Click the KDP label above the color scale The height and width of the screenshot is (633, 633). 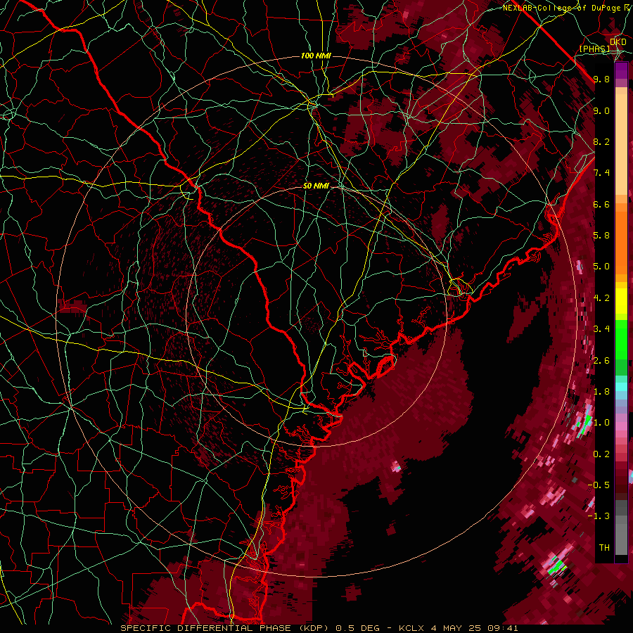point(618,42)
